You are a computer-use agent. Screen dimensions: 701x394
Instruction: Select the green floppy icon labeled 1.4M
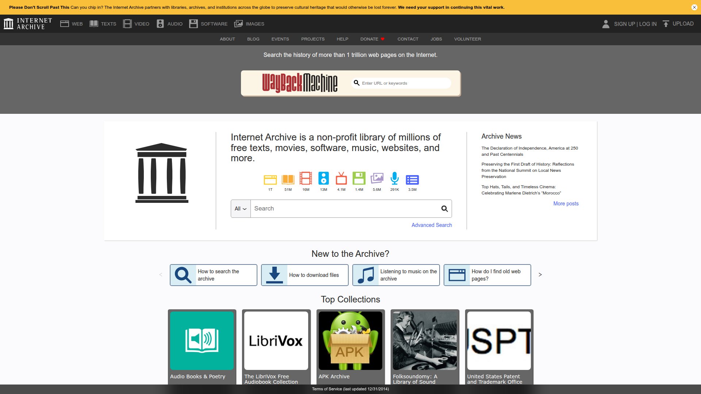point(359,178)
